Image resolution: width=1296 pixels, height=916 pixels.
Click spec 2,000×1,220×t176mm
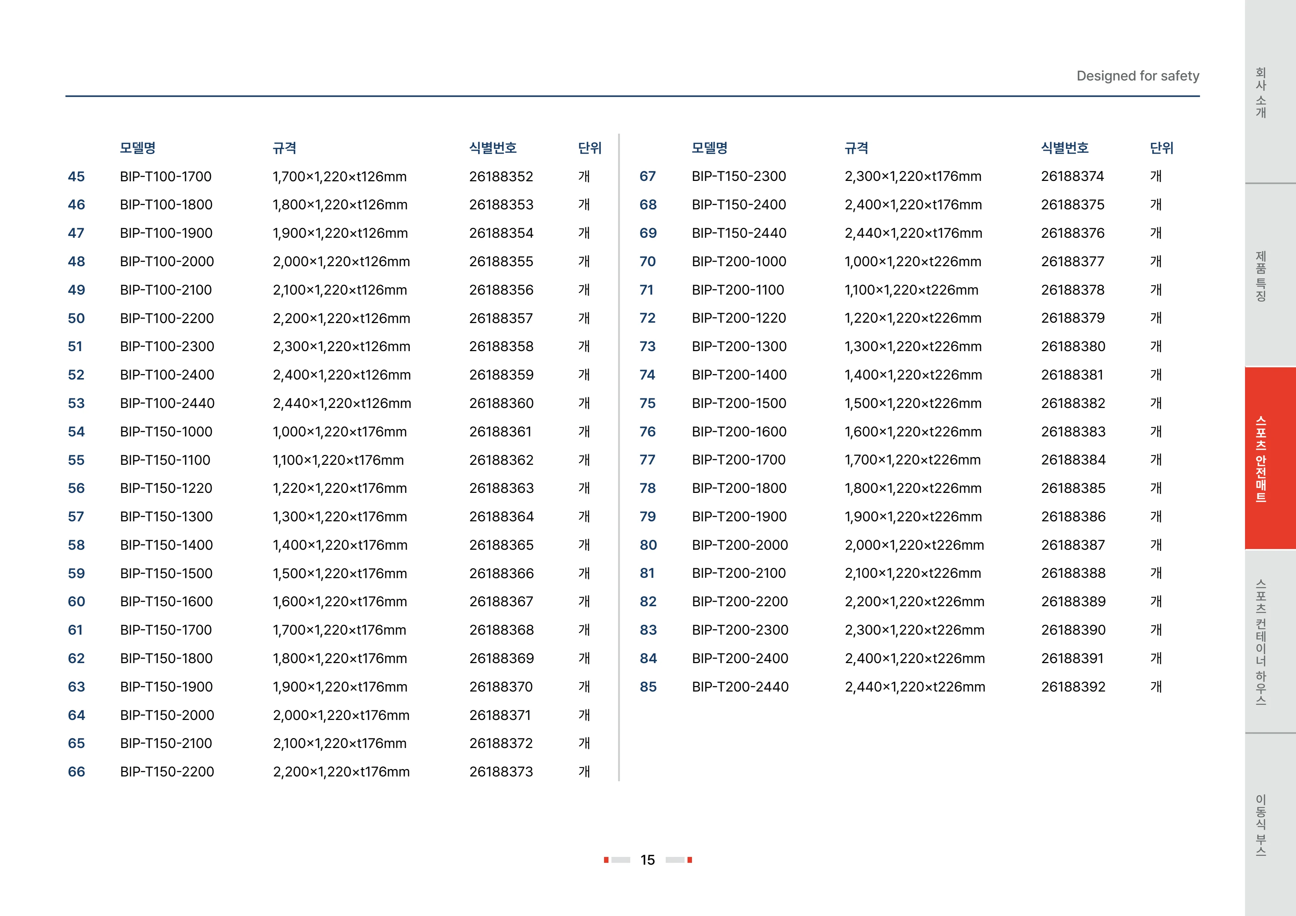coord(341,715)
